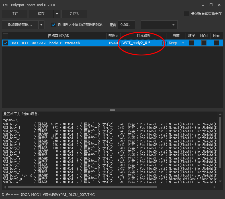
Task: Click the WGT_body_4 log line
Action: click(x=110, y=138)
